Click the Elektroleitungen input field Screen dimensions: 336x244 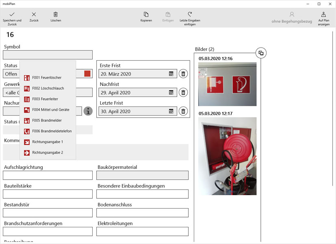pyautogui.click(x=142, y=231)
